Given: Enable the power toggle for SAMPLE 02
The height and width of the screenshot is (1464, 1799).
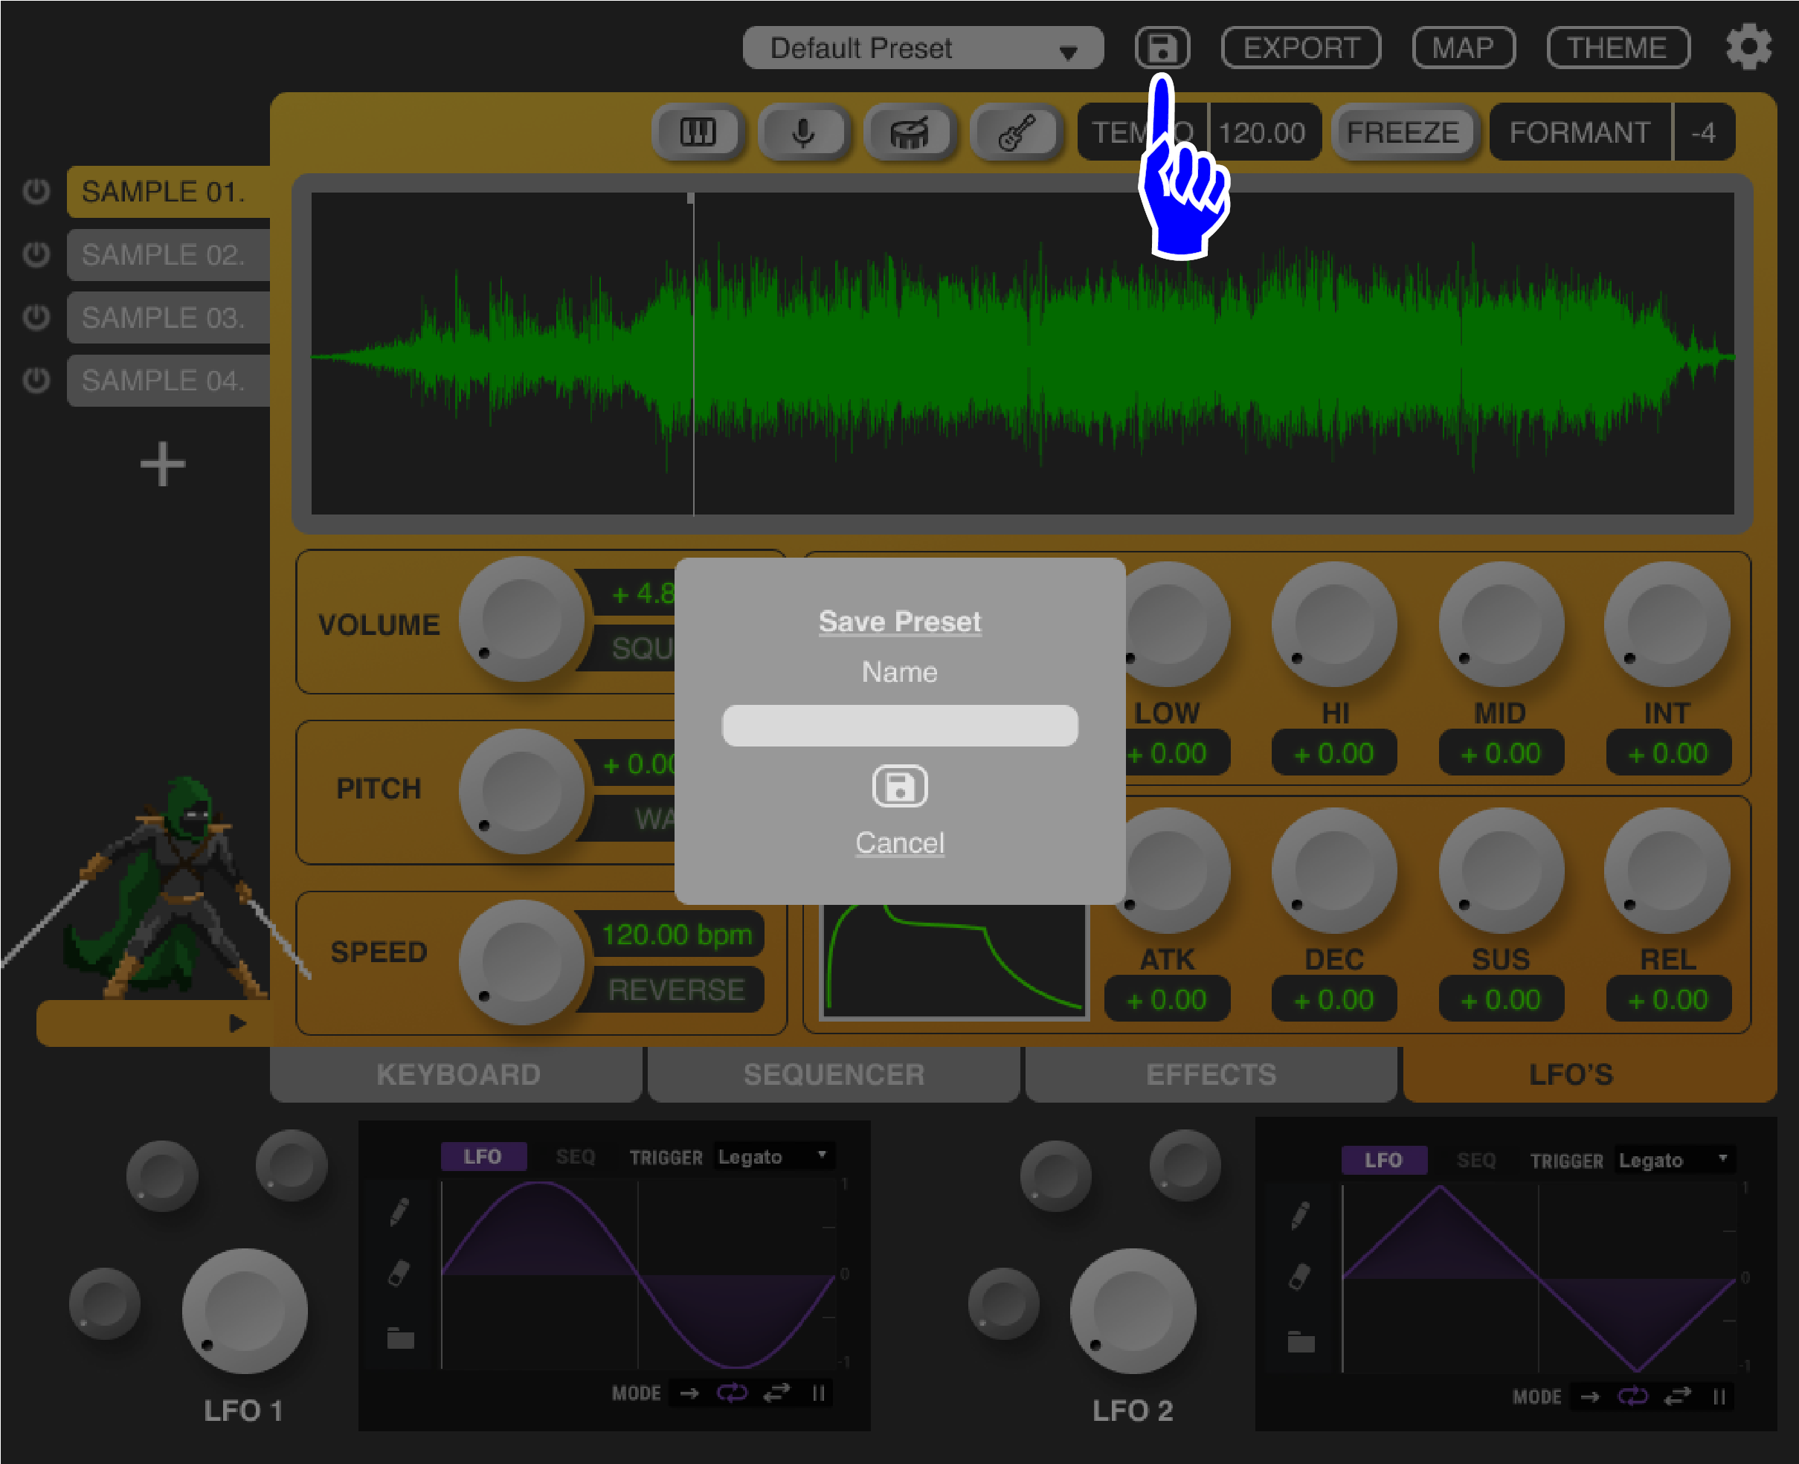Looking at the screenshot, I should click(x=36, y=255).
